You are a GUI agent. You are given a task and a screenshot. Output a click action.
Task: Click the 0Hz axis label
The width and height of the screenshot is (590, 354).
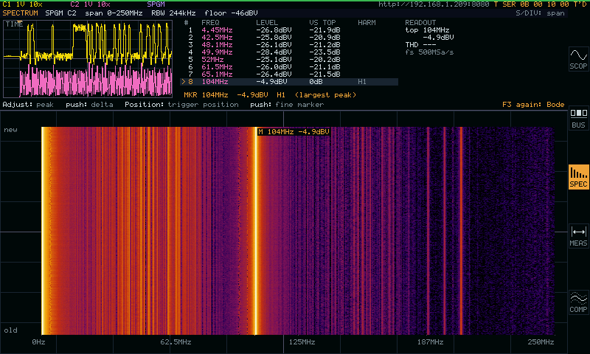tap(38, 342)
